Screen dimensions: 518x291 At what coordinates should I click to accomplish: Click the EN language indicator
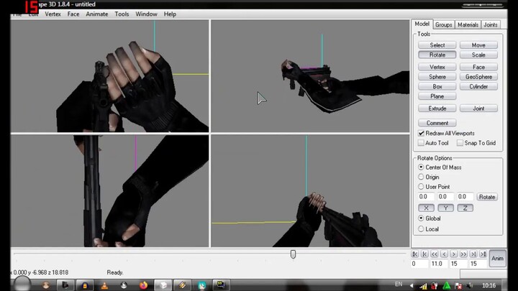point(399,284)
